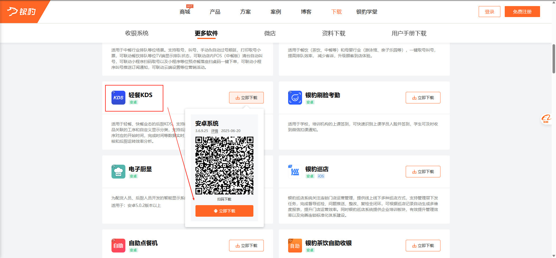Open the 银豹刷脸考勤 app icon
The image size is (556, 258).
click(295, 98)
